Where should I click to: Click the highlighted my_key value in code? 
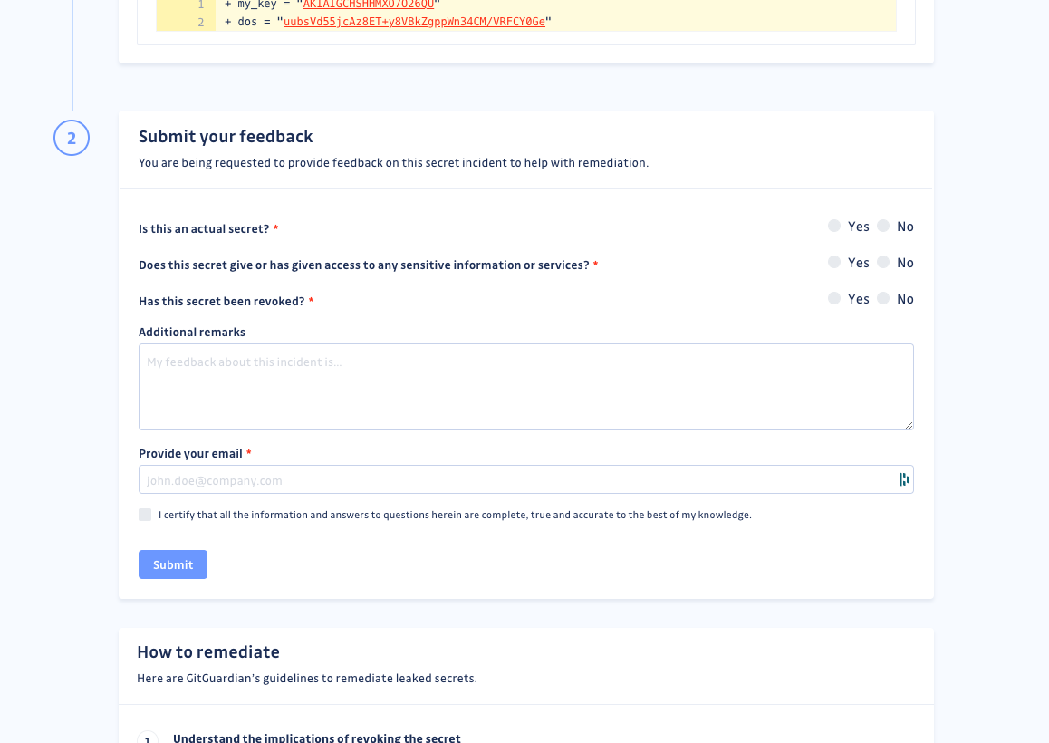click(x=368, y=4)
